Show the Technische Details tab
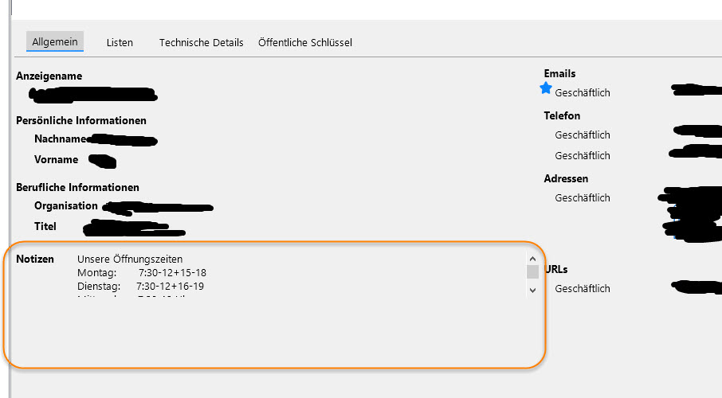The width and height of the screenshot is (722, 398). pyautogui.click(x=201, y=42)
